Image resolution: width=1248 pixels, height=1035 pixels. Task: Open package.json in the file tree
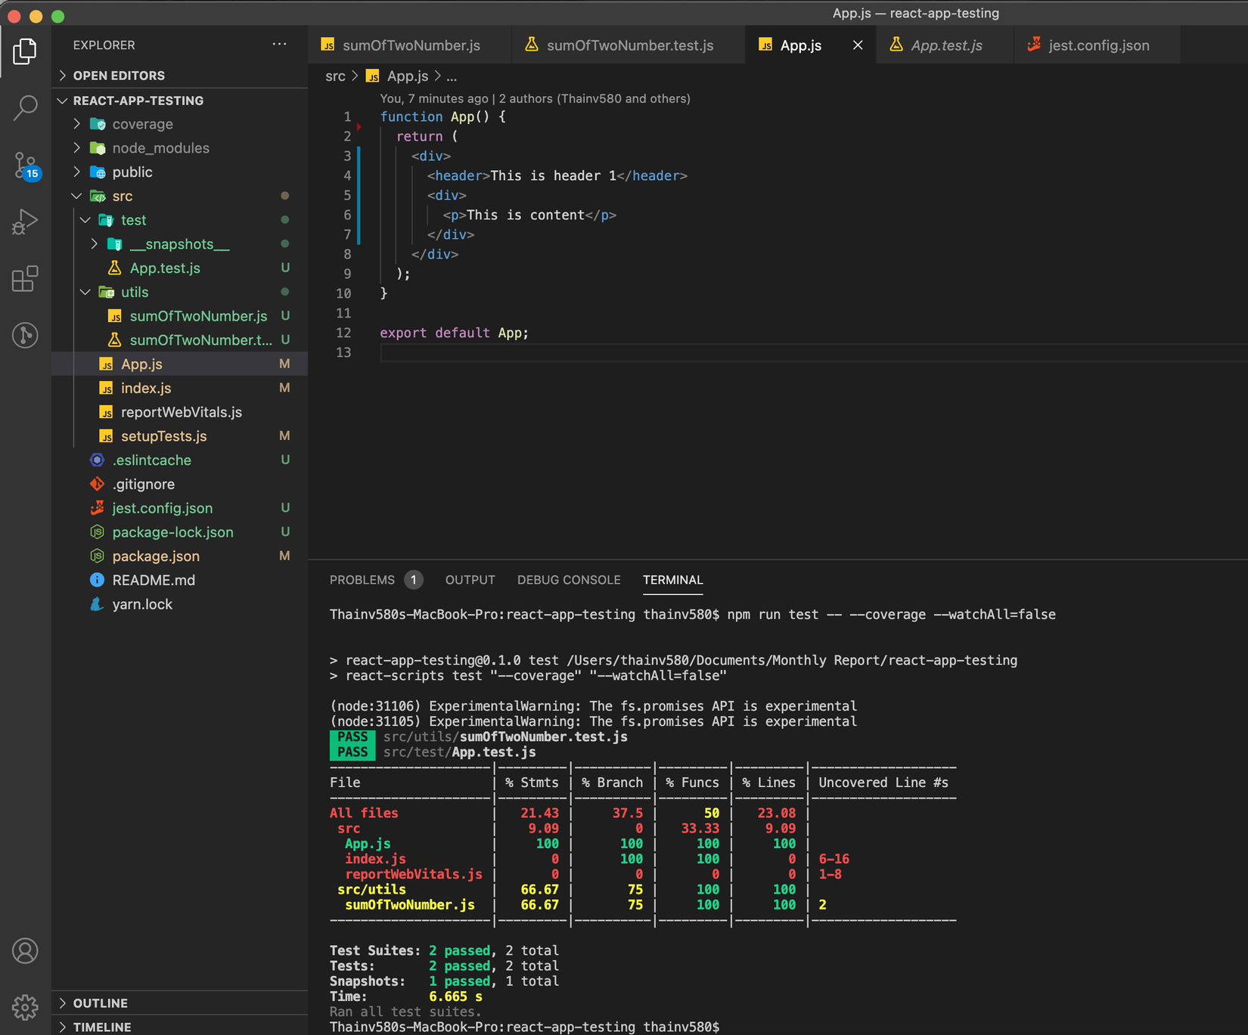click(156, 556)
